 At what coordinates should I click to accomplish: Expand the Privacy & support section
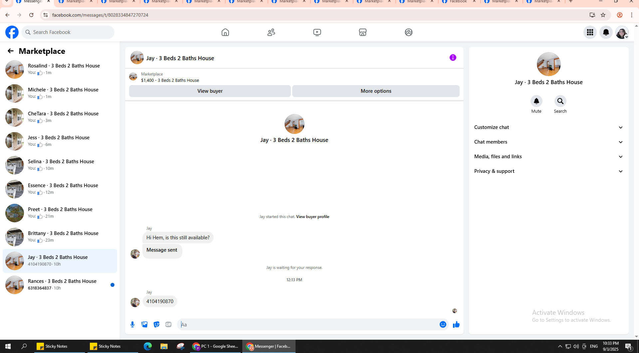pos(548,171)
